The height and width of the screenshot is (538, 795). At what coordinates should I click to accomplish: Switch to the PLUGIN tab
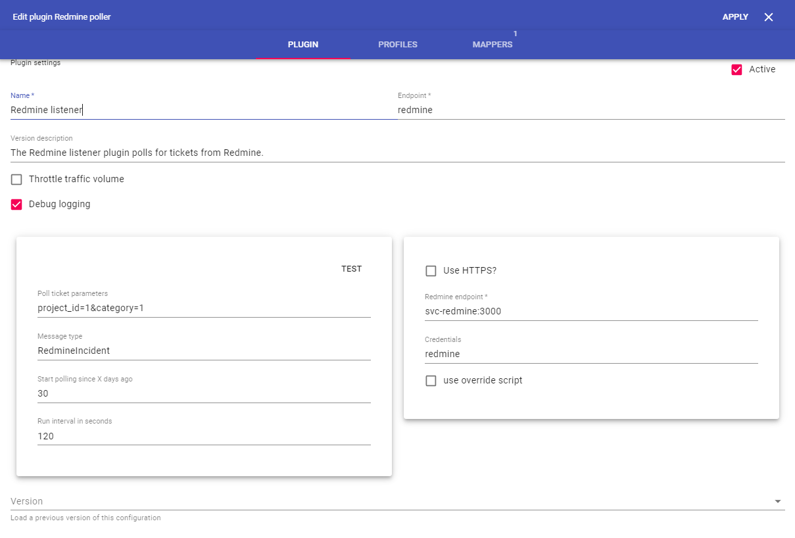303,45
